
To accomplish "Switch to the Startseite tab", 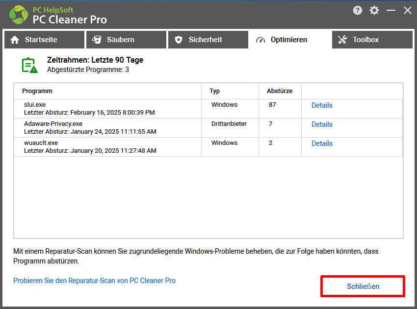I will [44, 40].
